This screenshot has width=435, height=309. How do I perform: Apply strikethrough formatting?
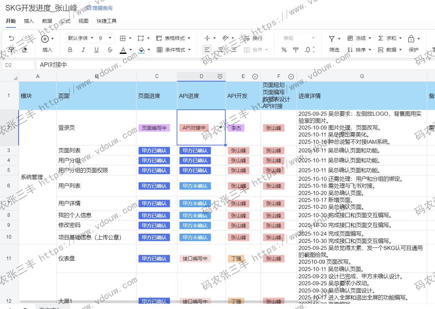pyautogui.click(x=110, y=50)
